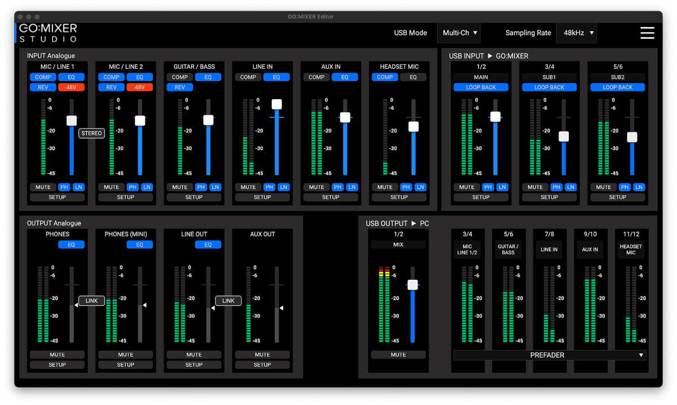Toggle 48V phantom power on MIC / LINE 1

pyautogui.click(x=72, y=87)
